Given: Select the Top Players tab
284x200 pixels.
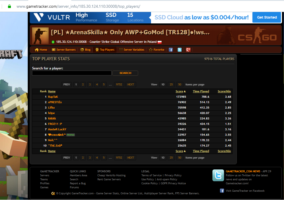Looking at the screenshot, I should pyautogui.click(x=105, y=50).
